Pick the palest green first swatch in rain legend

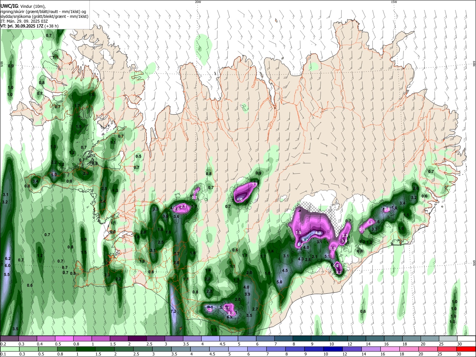[x=10, y=349]
